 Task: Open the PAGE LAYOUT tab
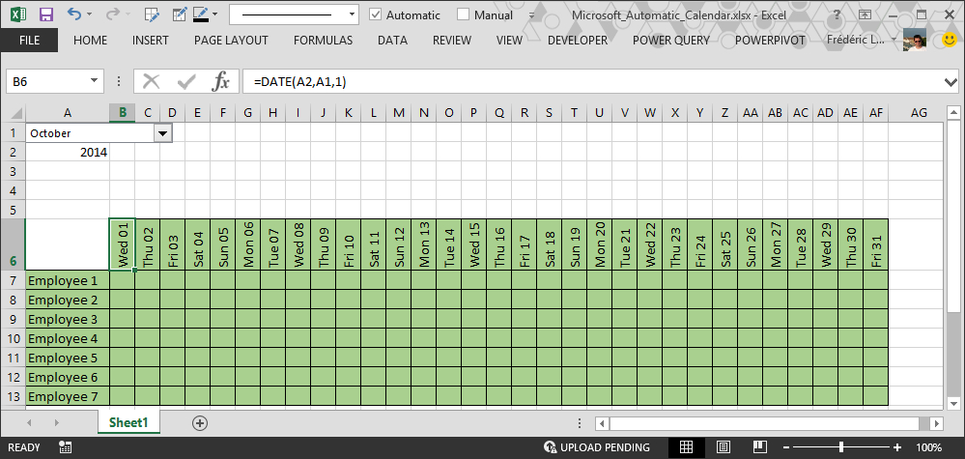[231, 41]
